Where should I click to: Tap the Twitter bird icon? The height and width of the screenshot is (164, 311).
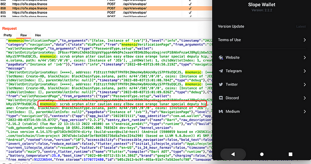click(x=221, y=85)
